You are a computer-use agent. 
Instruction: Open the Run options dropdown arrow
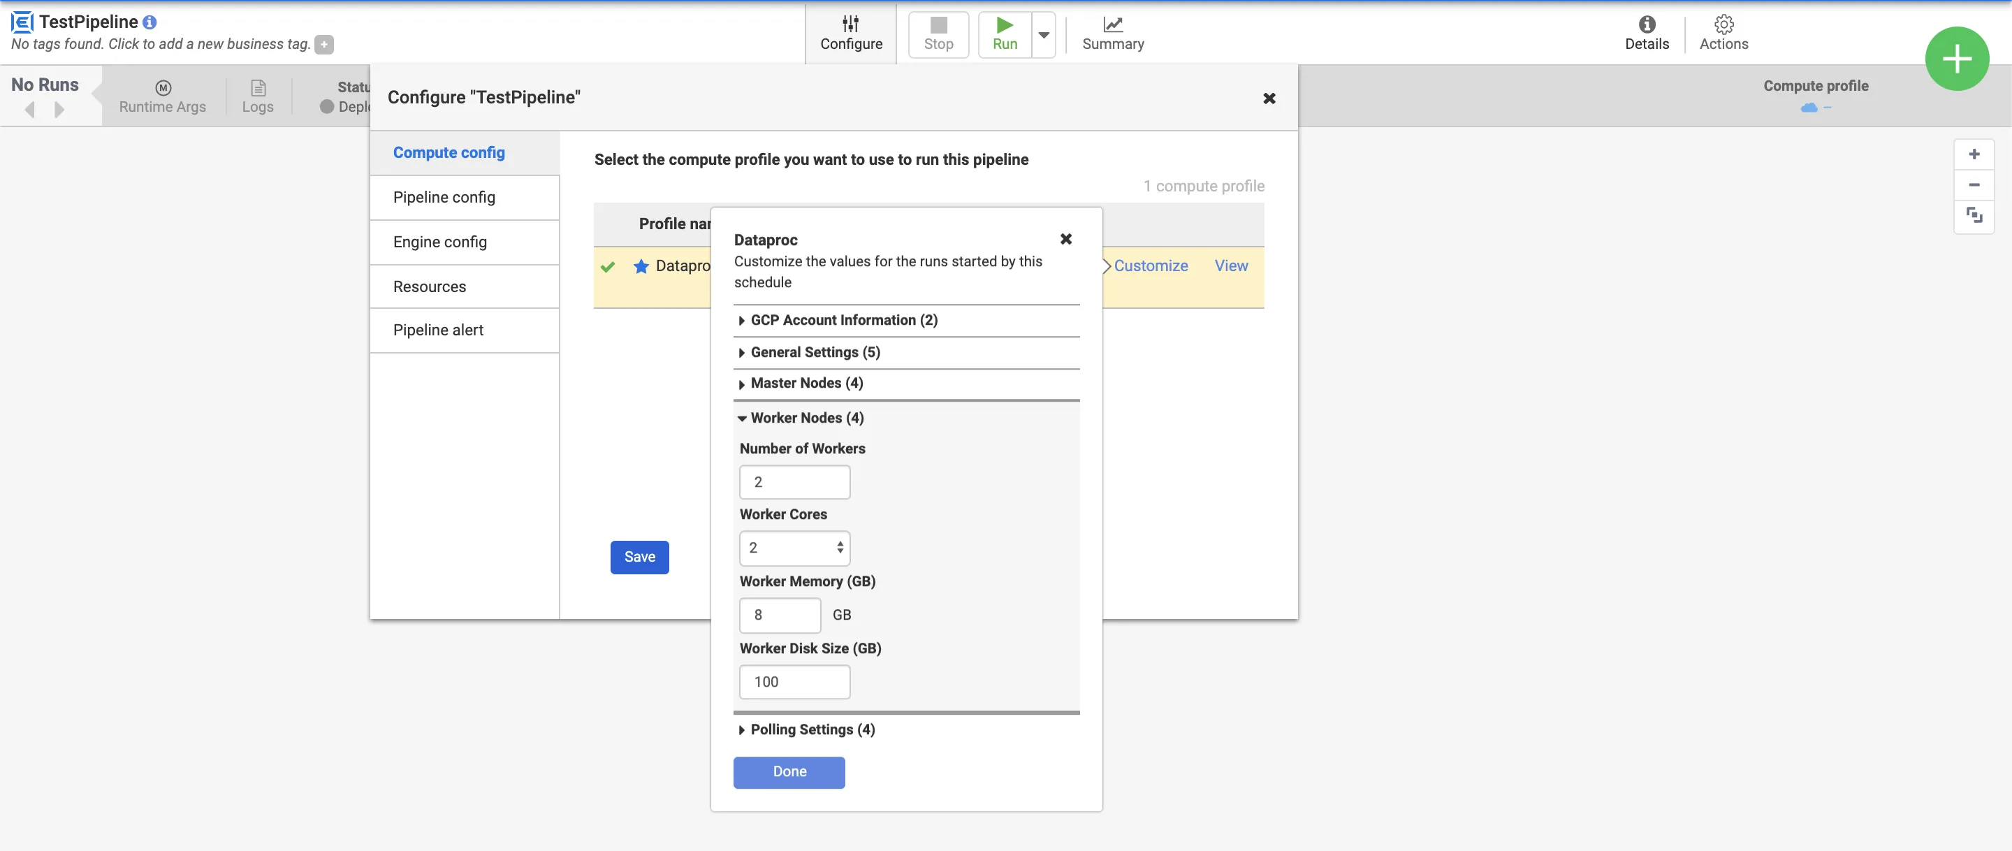click(1044, 35)
